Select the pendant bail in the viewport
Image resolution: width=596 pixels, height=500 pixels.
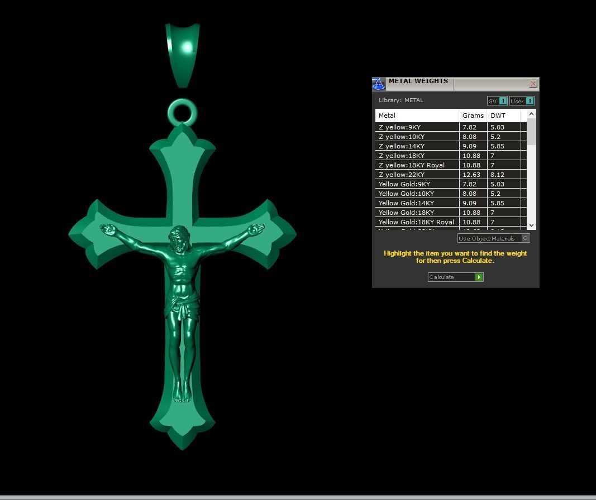[x=183, y=55]
